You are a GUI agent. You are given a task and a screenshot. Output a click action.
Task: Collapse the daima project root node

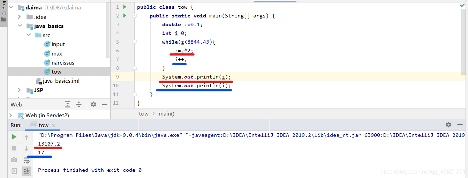(x=11, y=8)
